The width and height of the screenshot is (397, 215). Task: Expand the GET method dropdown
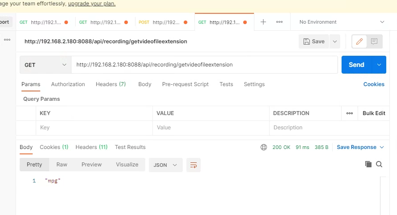click(x=45, y=65)
